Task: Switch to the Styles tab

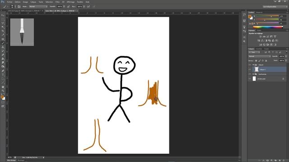Action: click(x=259, y=31)
